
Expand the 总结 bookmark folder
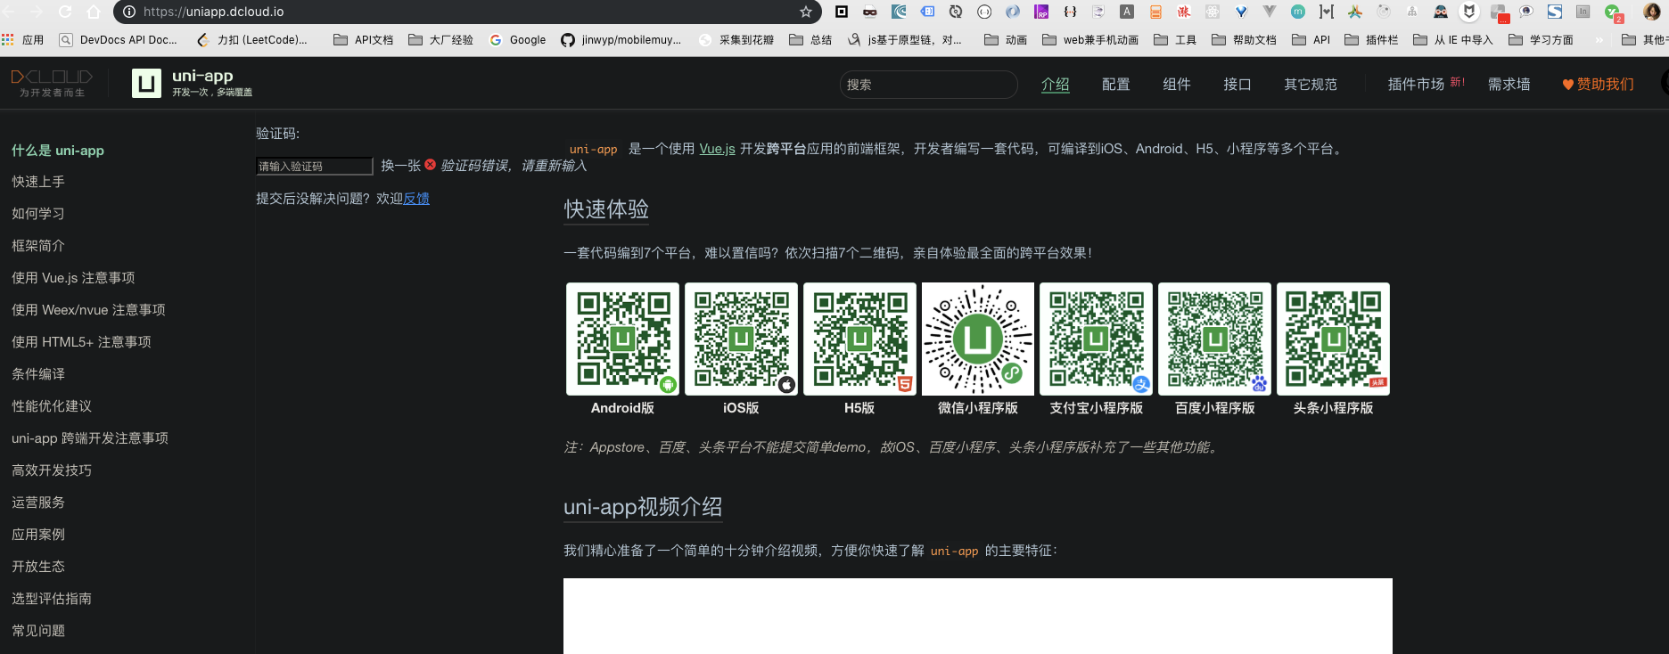tap(810, 40)
